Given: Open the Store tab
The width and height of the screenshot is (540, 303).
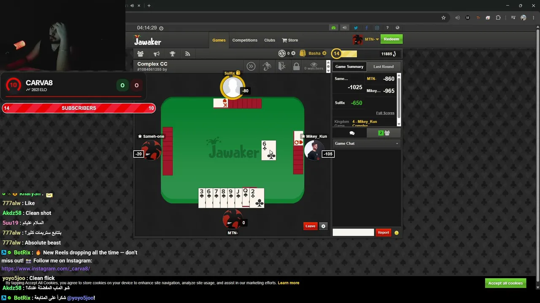Looking at the screenshot, I should coord(290,40).
